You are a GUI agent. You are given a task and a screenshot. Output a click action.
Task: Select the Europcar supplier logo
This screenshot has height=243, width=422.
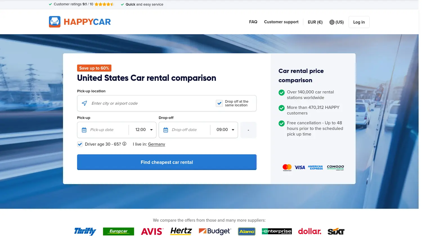118,231
